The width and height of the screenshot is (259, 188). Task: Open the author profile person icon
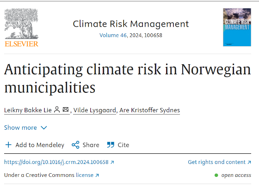pos(57,109)
